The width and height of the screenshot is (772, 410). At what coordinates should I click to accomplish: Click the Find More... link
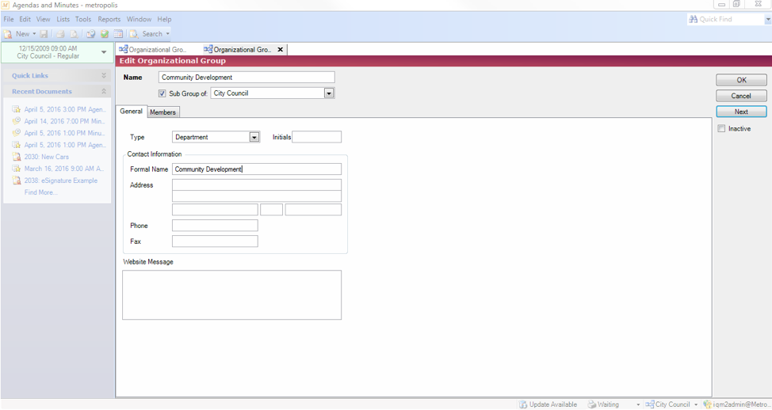pos(41,192)
